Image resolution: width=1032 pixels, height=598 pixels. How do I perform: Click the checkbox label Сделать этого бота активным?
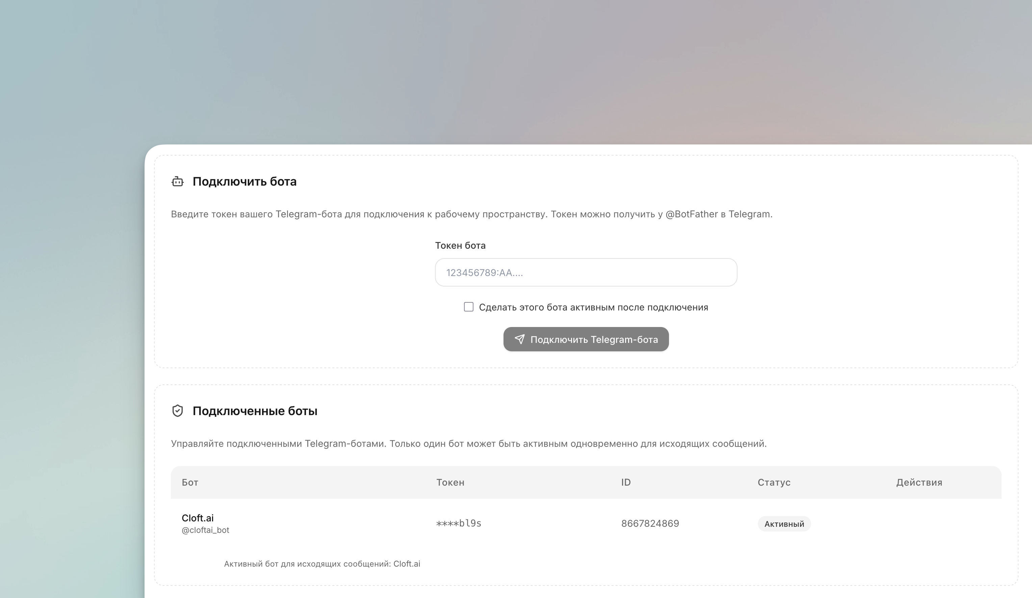pos(593,307)
